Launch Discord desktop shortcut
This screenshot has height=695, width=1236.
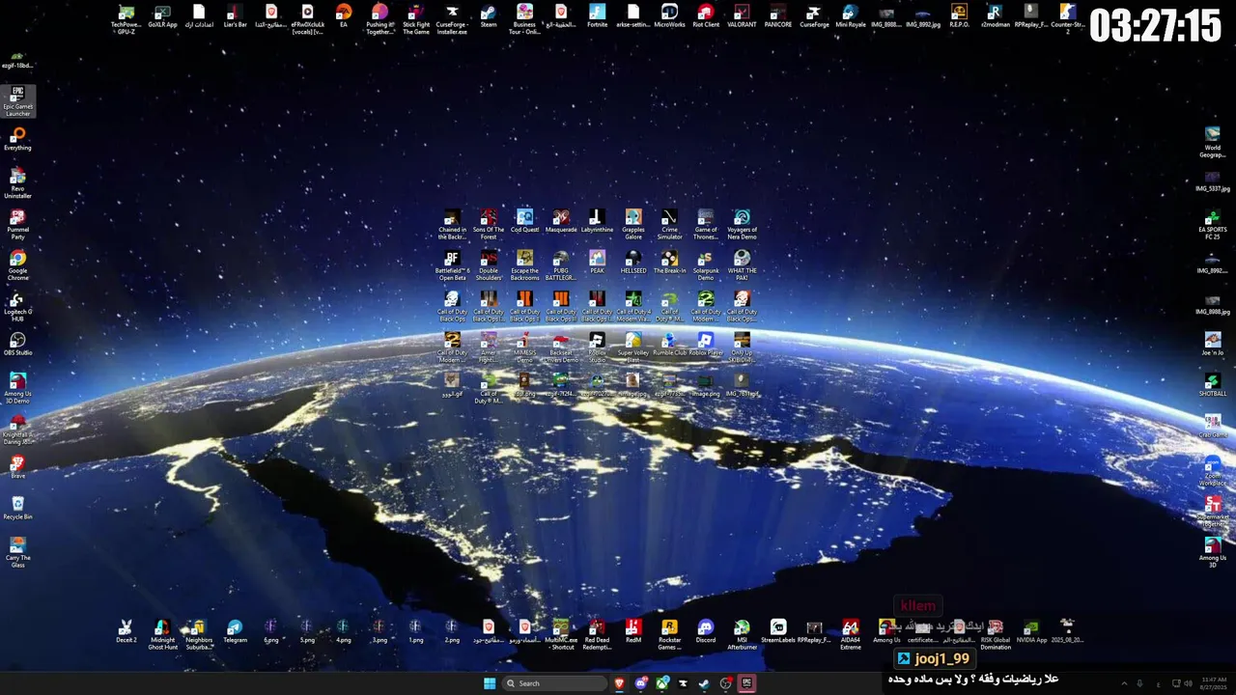click(706, 631)
